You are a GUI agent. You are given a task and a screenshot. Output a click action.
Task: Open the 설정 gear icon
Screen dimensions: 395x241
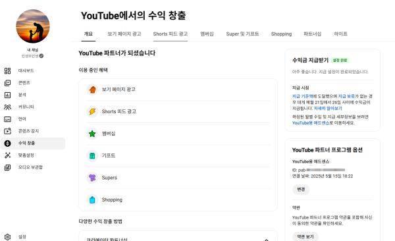7,237
